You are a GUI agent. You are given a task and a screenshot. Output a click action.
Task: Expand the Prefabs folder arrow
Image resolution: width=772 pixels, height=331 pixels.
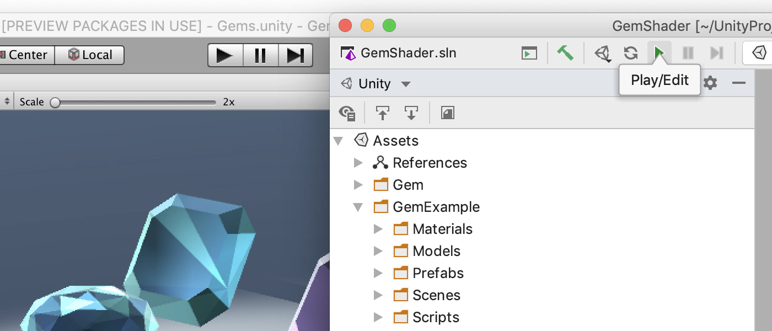(x=378, y=273)
